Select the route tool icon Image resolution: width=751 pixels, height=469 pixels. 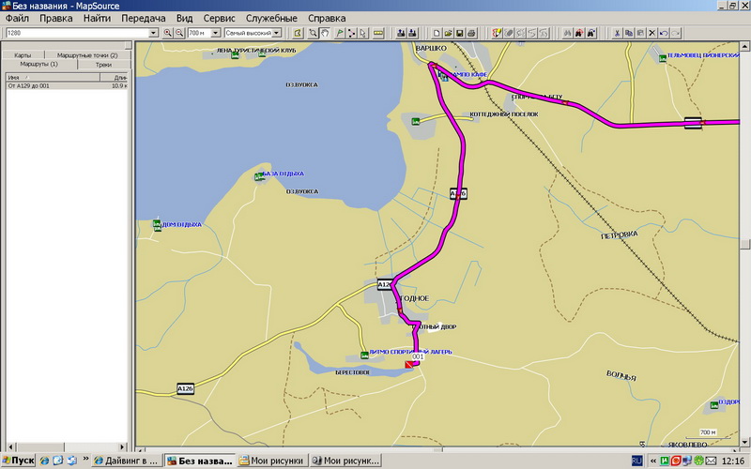coord(352,33)
